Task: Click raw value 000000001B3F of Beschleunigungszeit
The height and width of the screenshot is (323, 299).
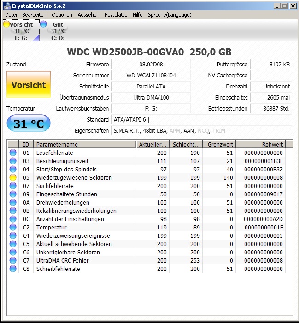Action: pos(264,161)
